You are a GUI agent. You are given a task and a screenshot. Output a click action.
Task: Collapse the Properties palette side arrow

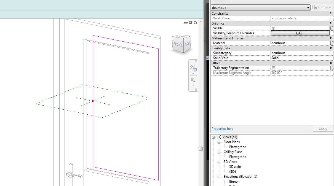207,58
